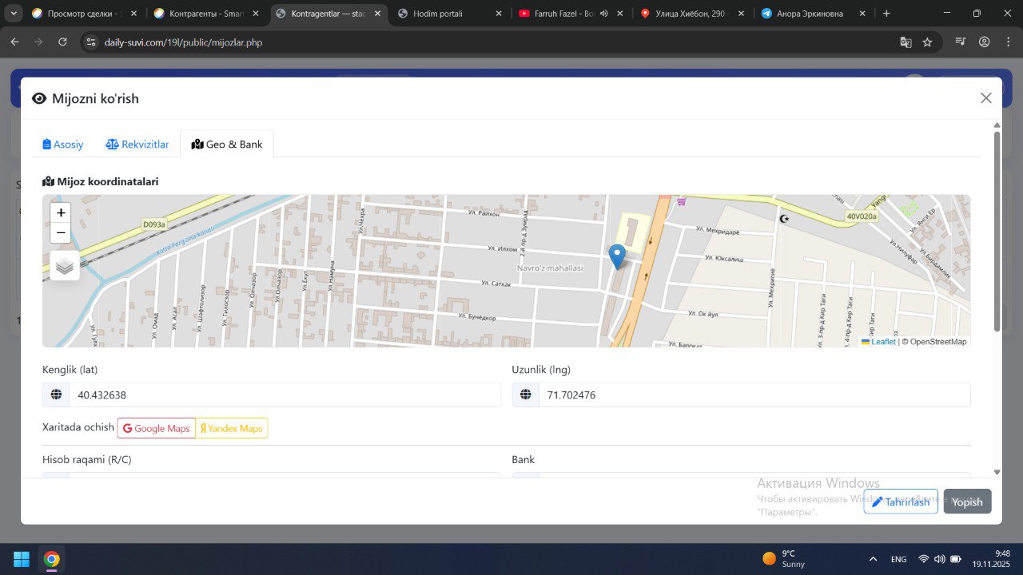This screenshot has width=1023, height=575.
Task: Open location in Google Maps
Action: point(157,428)
